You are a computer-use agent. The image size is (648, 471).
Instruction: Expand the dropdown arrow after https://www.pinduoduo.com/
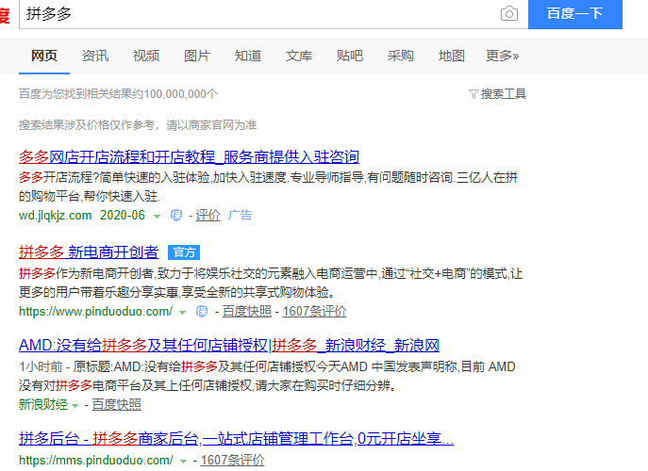click(182, 313)
